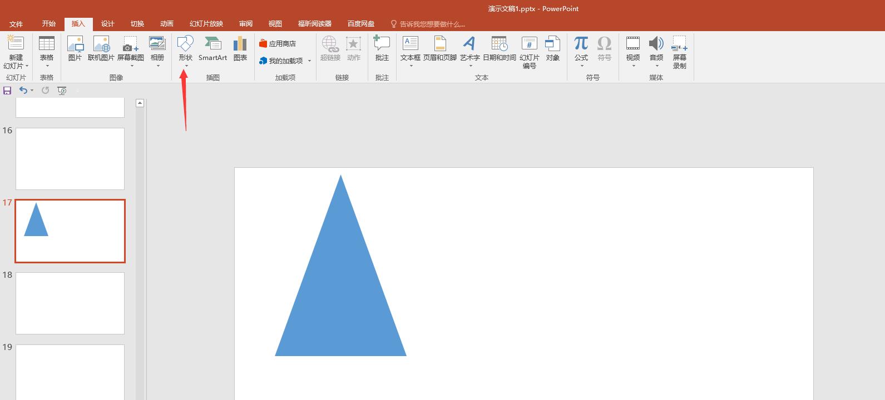This screenshot has height=400, width=885.
Task: Expand the WordArt (艺术字) dropdown
Action: point(469,66)
